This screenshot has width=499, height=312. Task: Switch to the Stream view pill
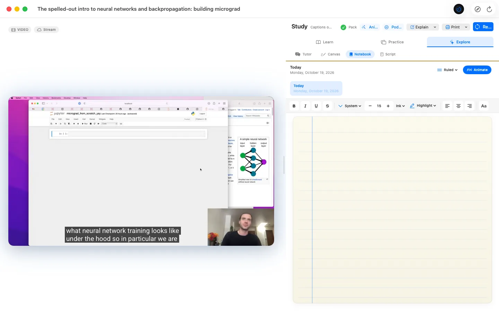(46, 30)
